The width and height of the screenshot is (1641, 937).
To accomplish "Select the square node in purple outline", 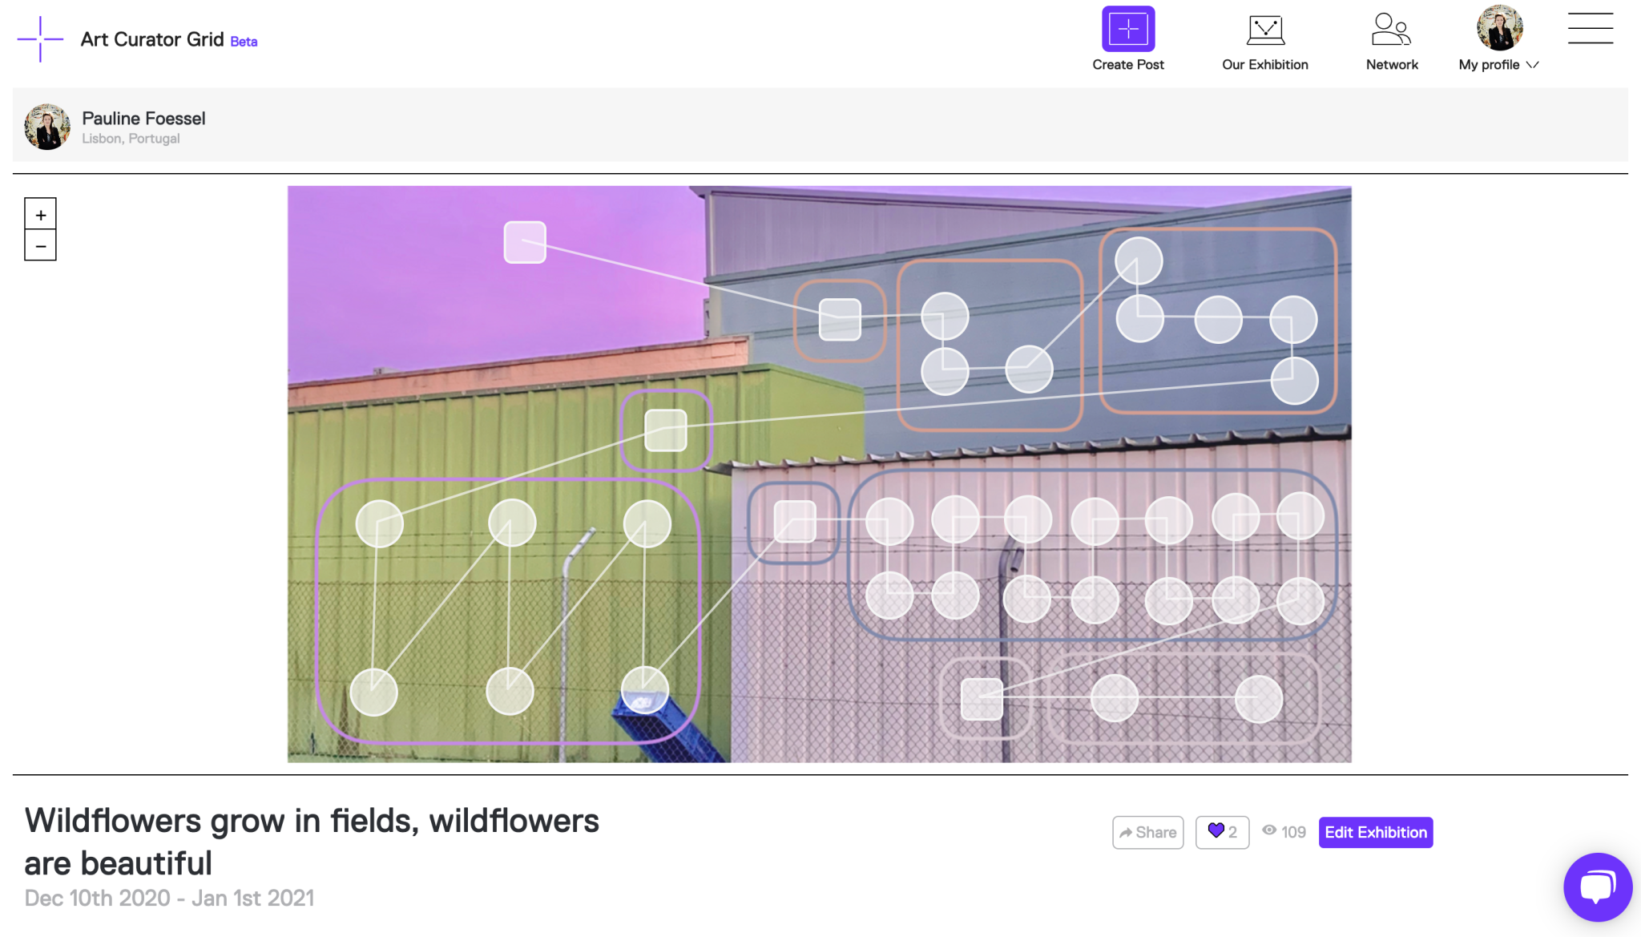I will (x=666, y=430).
